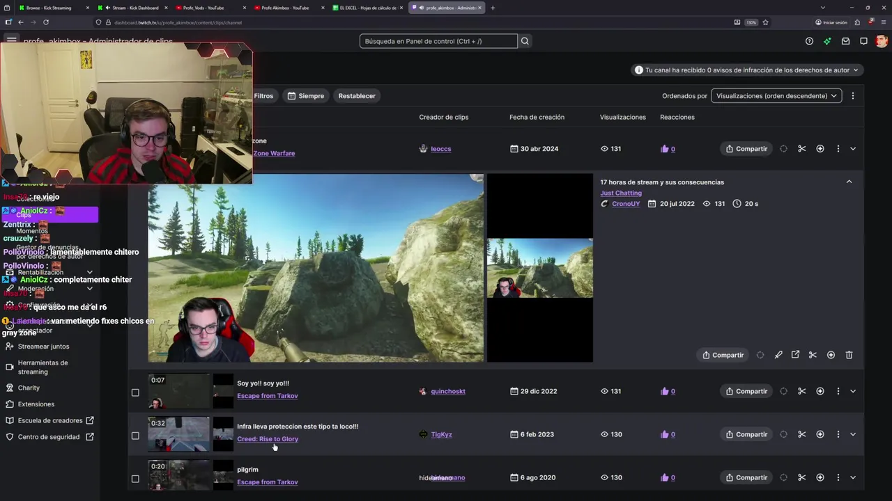
Task: Open CronoUY creator link
Action: (x=626, y=204)
